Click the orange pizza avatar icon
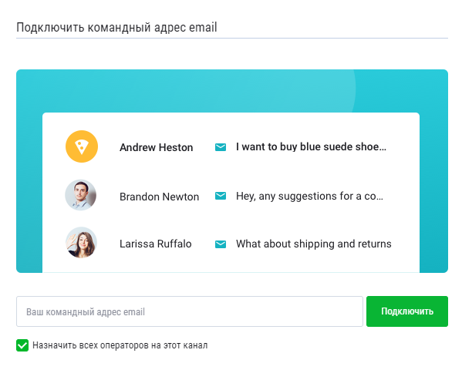Image resolution: width=462 pixels, height=370 pixels. coord(82,146)
